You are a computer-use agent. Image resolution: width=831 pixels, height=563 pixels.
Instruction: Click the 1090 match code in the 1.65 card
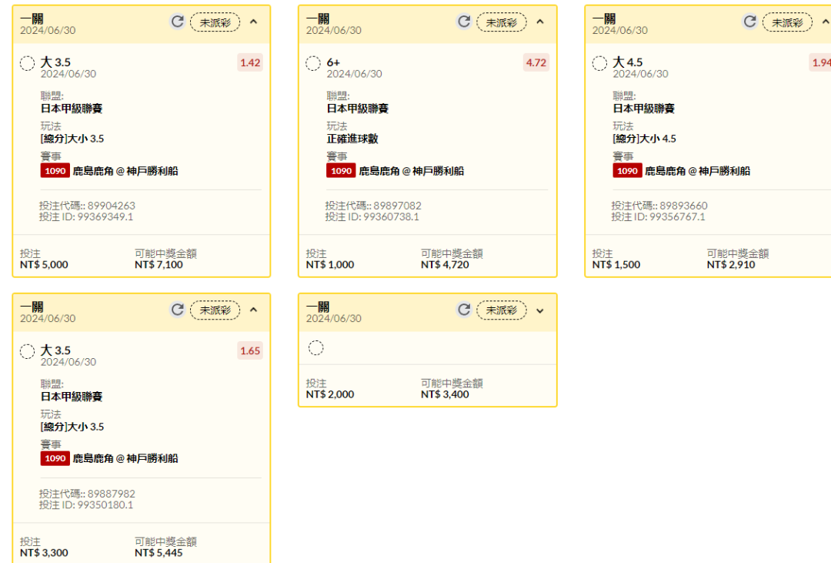(55, 458)
